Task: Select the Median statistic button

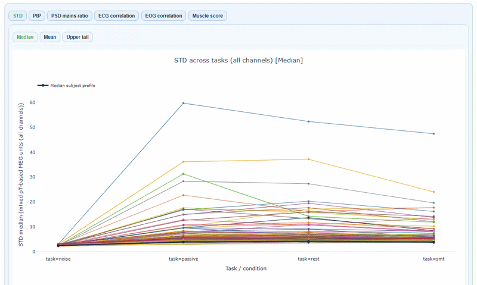Action: point(25,37)
